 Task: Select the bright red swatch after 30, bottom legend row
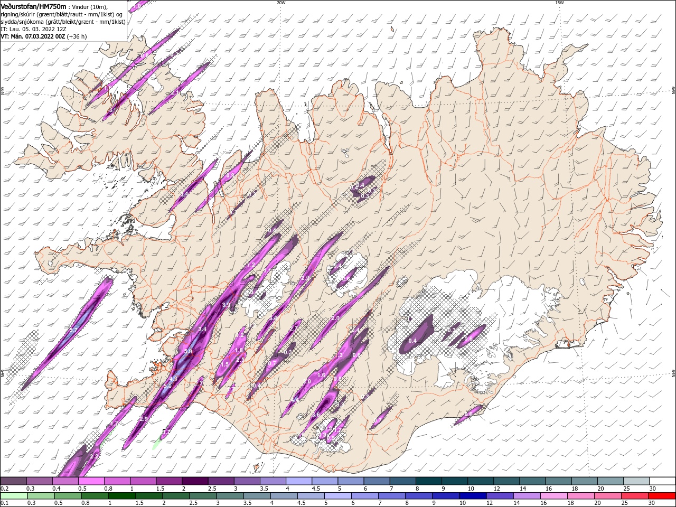662,496
